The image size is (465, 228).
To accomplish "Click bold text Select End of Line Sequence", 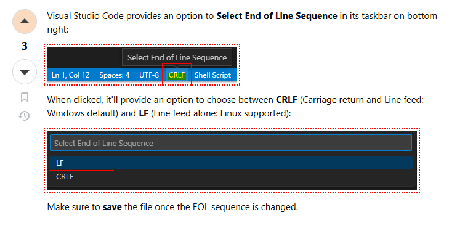I will tap(277, 16).
